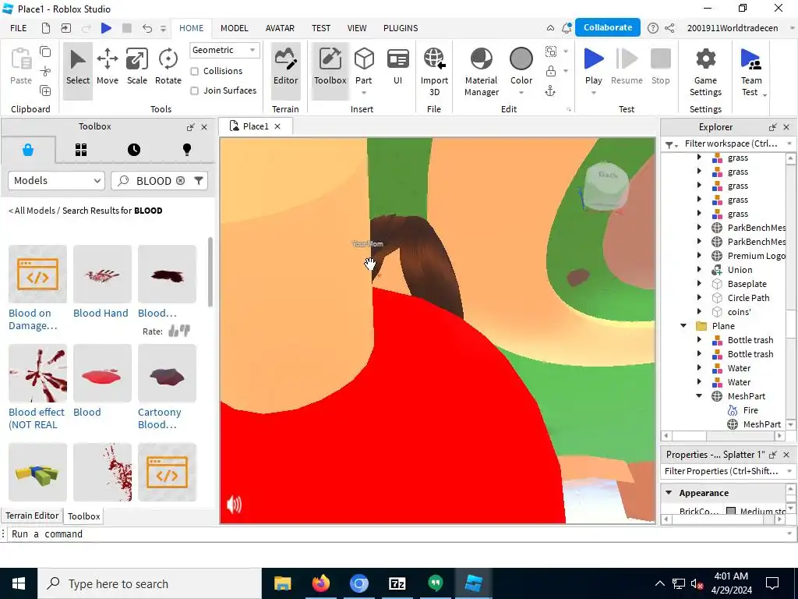Screen dimensions: 798x599
Task: Switch to the VIEW tab
Action: tap(357, 28)
